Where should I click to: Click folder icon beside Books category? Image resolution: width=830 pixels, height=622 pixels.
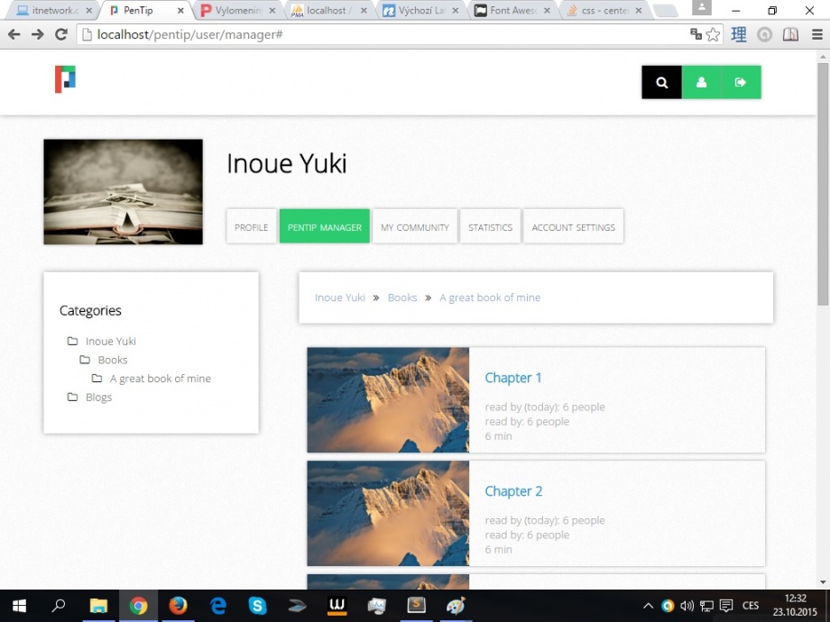pos(85,360)
